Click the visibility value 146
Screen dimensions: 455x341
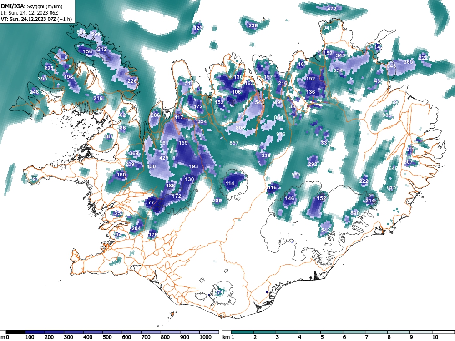point(289,198)
